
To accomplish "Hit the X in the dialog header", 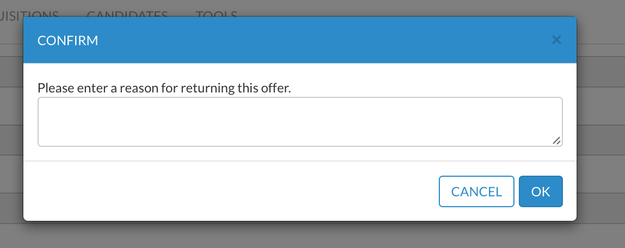I will pyautogui.click(x=556, y=40).
